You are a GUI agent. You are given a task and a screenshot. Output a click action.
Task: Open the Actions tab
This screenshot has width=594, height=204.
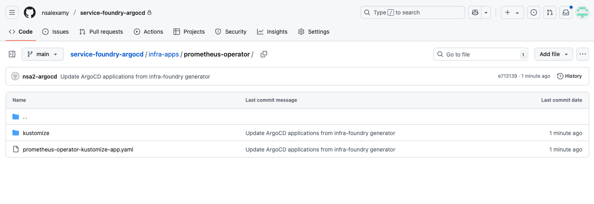pyautogui.click(x=149, y=32)
